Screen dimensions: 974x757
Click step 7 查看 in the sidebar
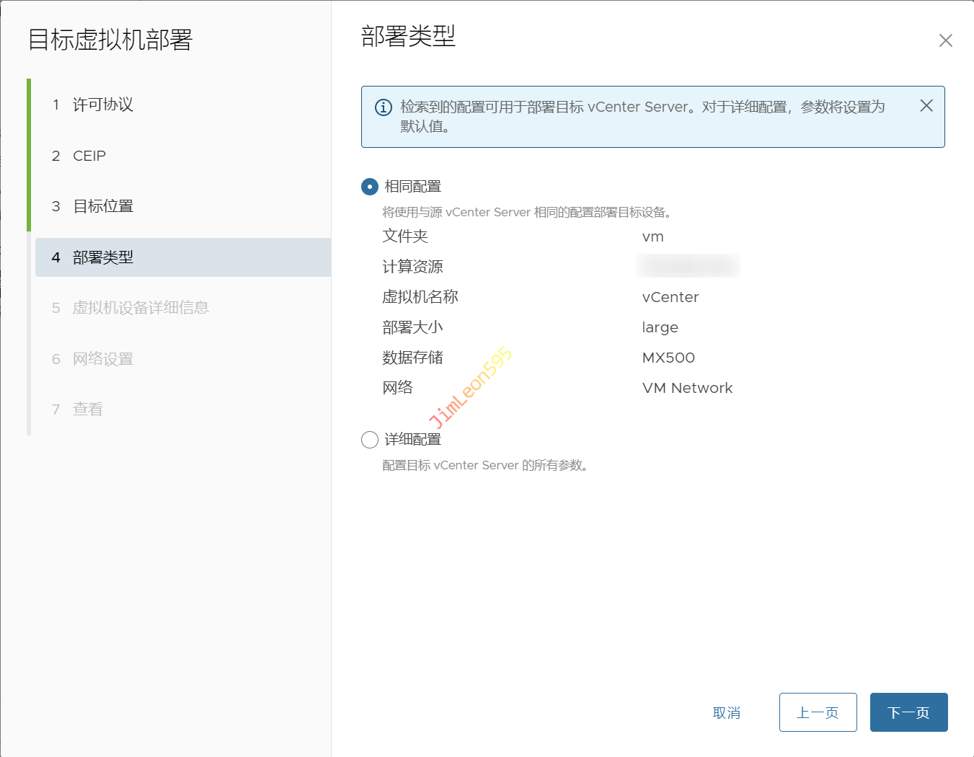click(87, 410)
